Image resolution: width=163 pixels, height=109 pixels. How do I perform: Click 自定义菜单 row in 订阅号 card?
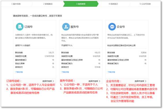(x=35, y=63)
